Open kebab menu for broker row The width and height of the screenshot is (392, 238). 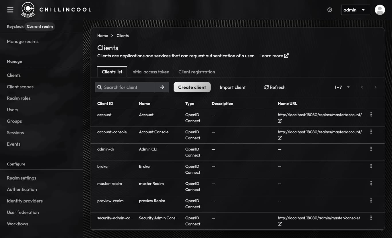click(x=371, y=166)
